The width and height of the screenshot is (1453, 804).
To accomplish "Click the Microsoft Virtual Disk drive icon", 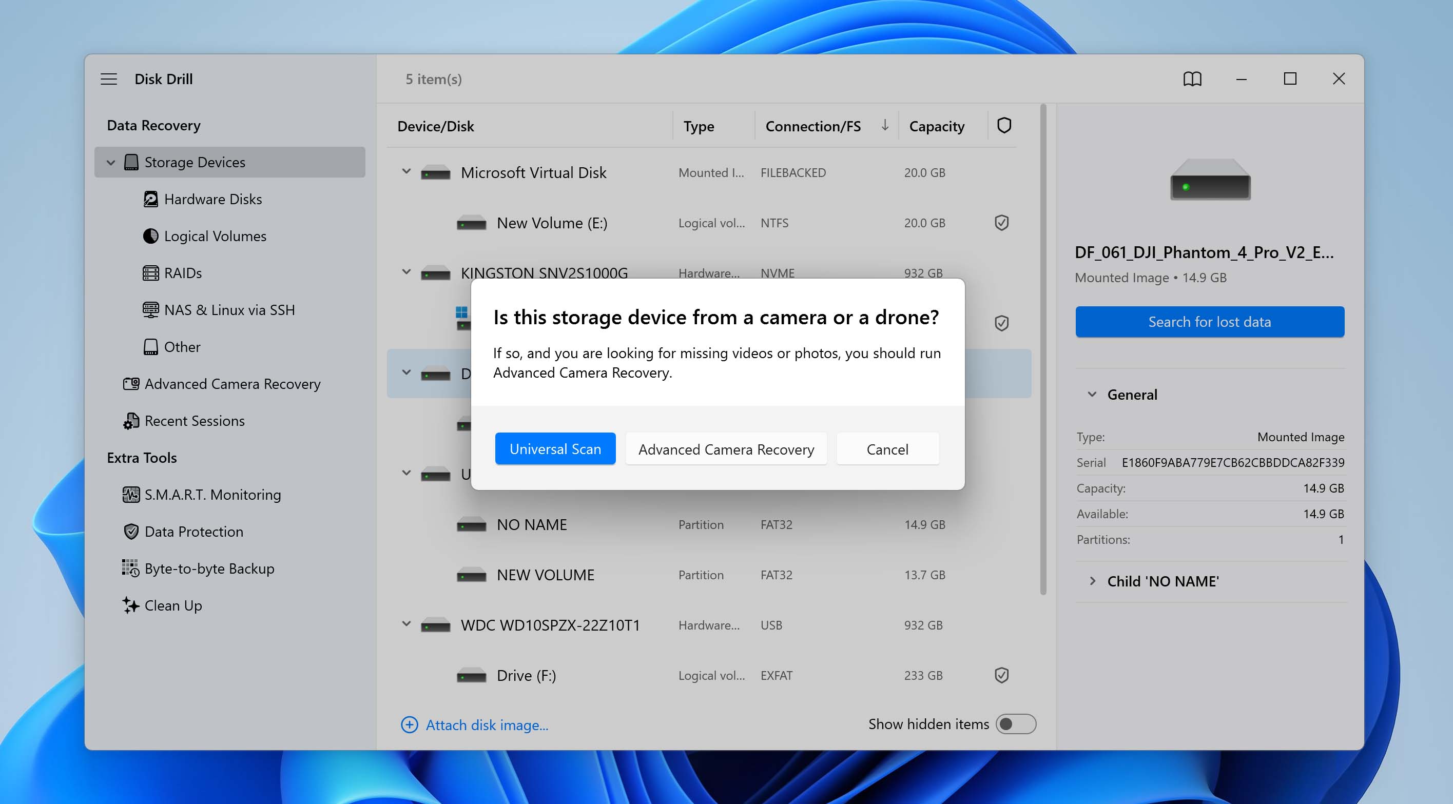I will [435, 172].
